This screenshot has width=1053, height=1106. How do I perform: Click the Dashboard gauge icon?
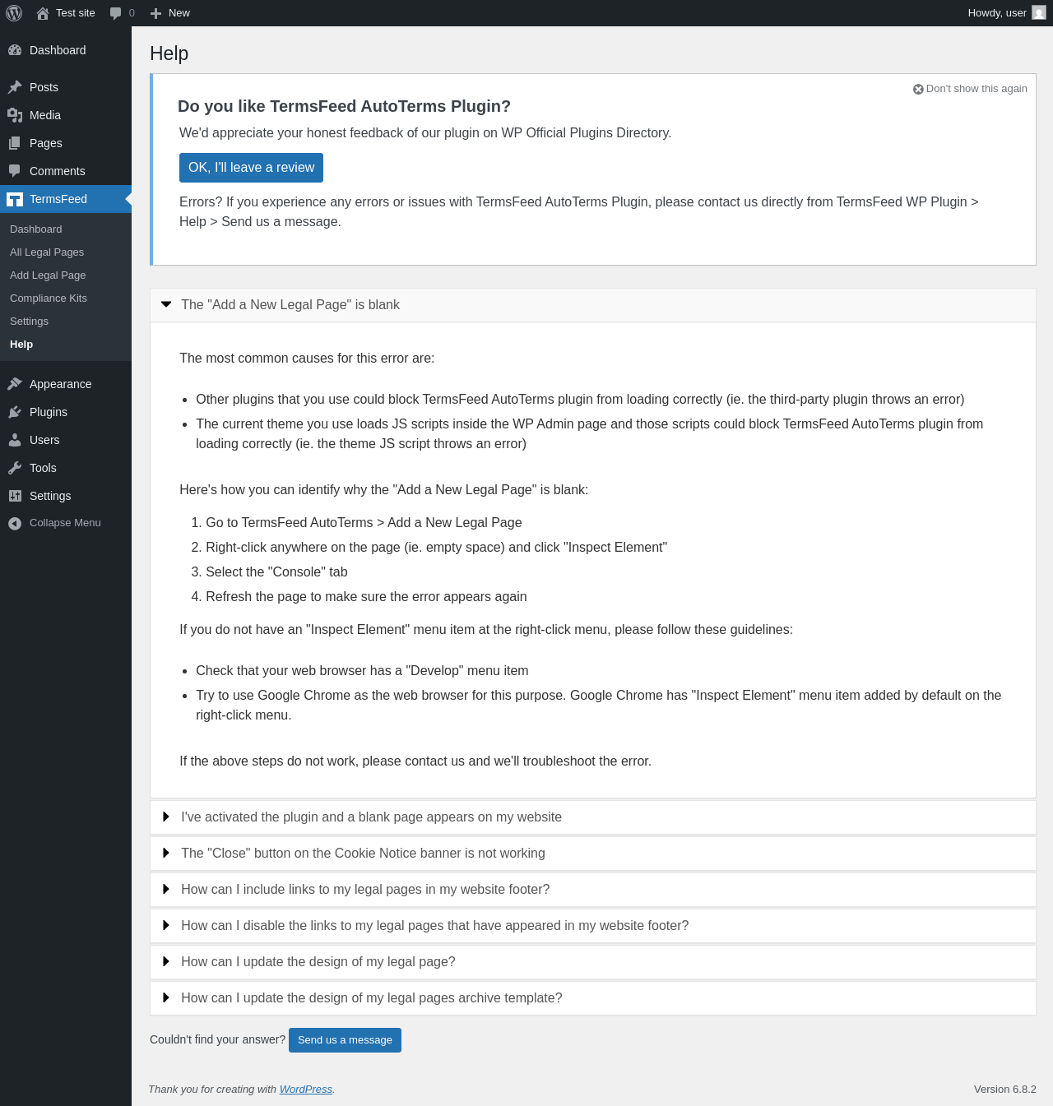(15, 50)
